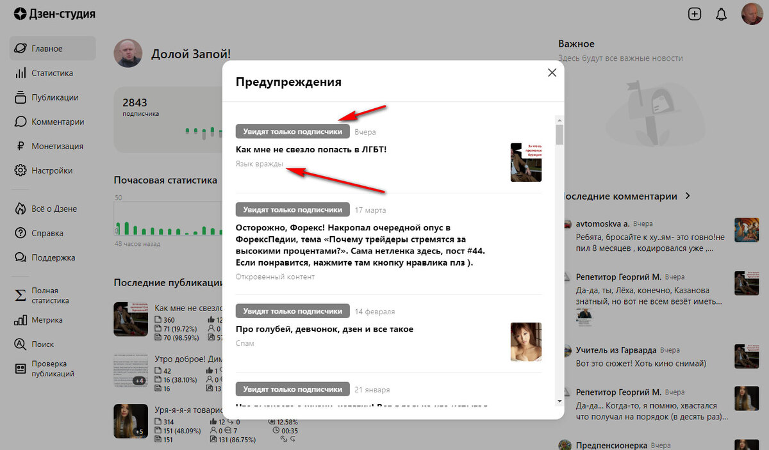The image size is (769, 450).
Task: Click the thumbnail of the ЛГБТ warning post
Action: coord(526,162)
